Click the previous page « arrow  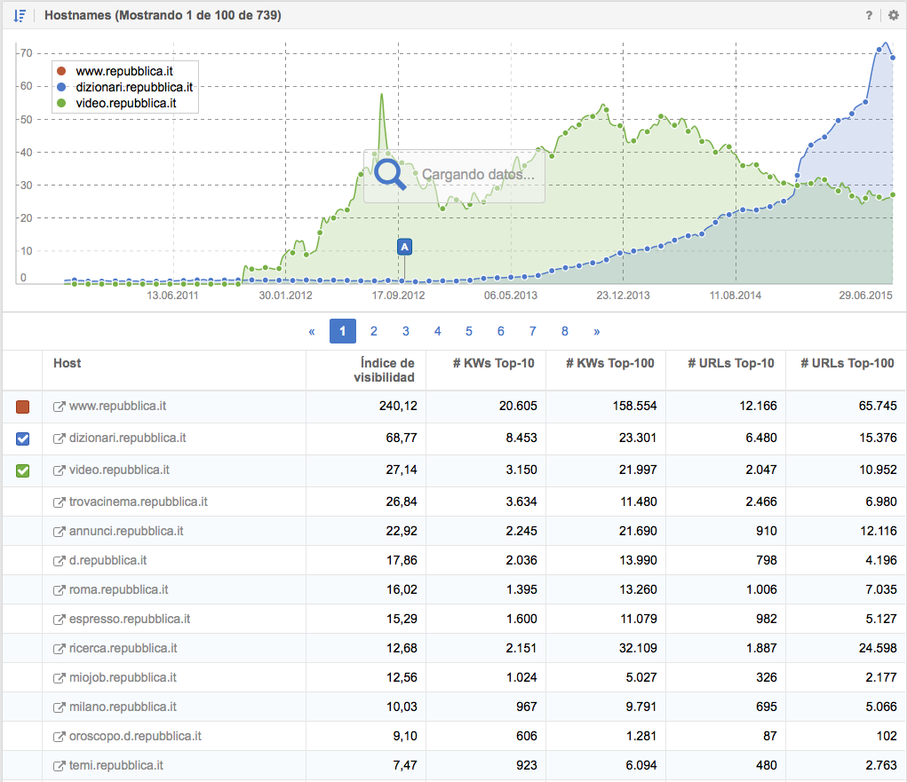[x=312, y=331]
